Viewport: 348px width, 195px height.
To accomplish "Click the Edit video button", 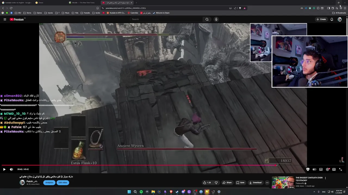I will pyautogui.click(x=63, y=183).
